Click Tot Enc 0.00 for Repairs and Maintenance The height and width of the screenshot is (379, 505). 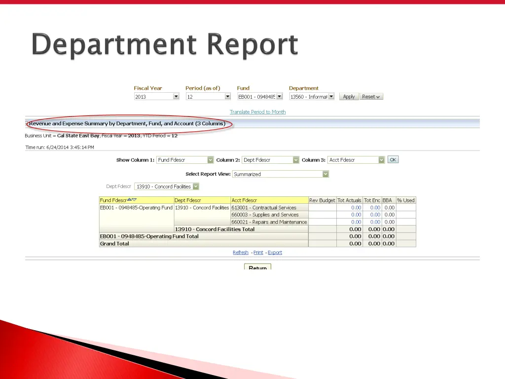click(375, 222)
